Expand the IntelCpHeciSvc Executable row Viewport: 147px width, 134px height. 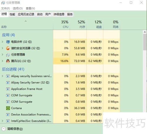point(2,121)
